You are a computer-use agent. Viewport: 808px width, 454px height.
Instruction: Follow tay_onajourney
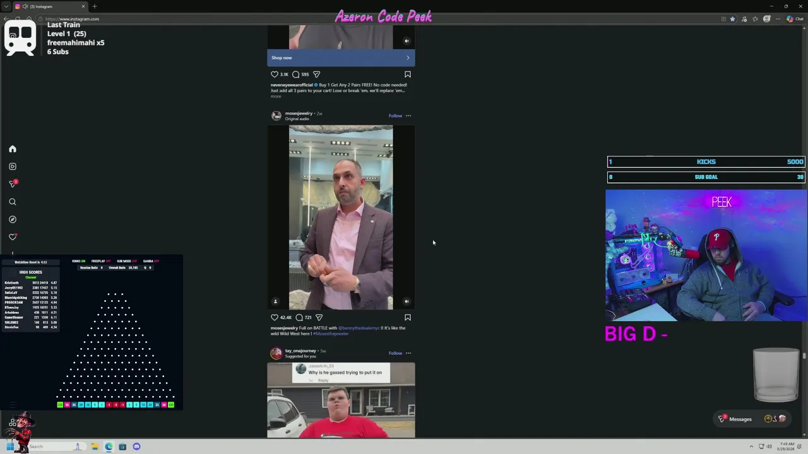coord(395,353)
